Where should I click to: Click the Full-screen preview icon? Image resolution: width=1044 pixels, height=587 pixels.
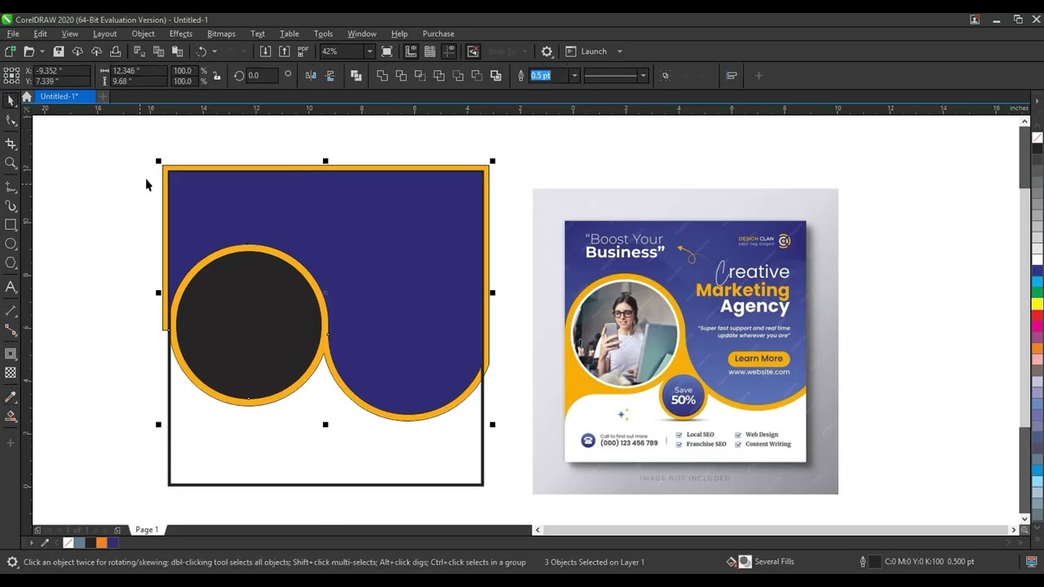click(x=387, y=51)
